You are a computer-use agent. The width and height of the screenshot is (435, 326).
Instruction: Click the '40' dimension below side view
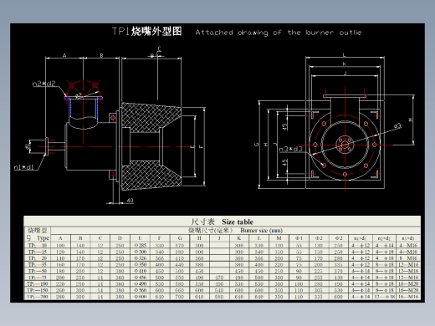(130, 201)
